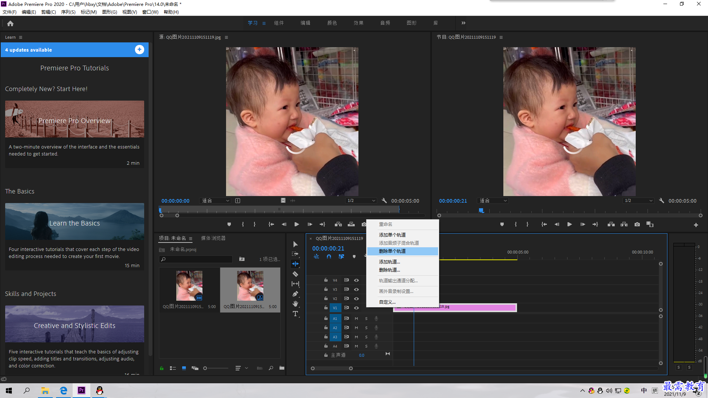Open Learn the Basics tutorial
Image resolution: width=708 pixels, height=398 pixels.
coord(74,222)
